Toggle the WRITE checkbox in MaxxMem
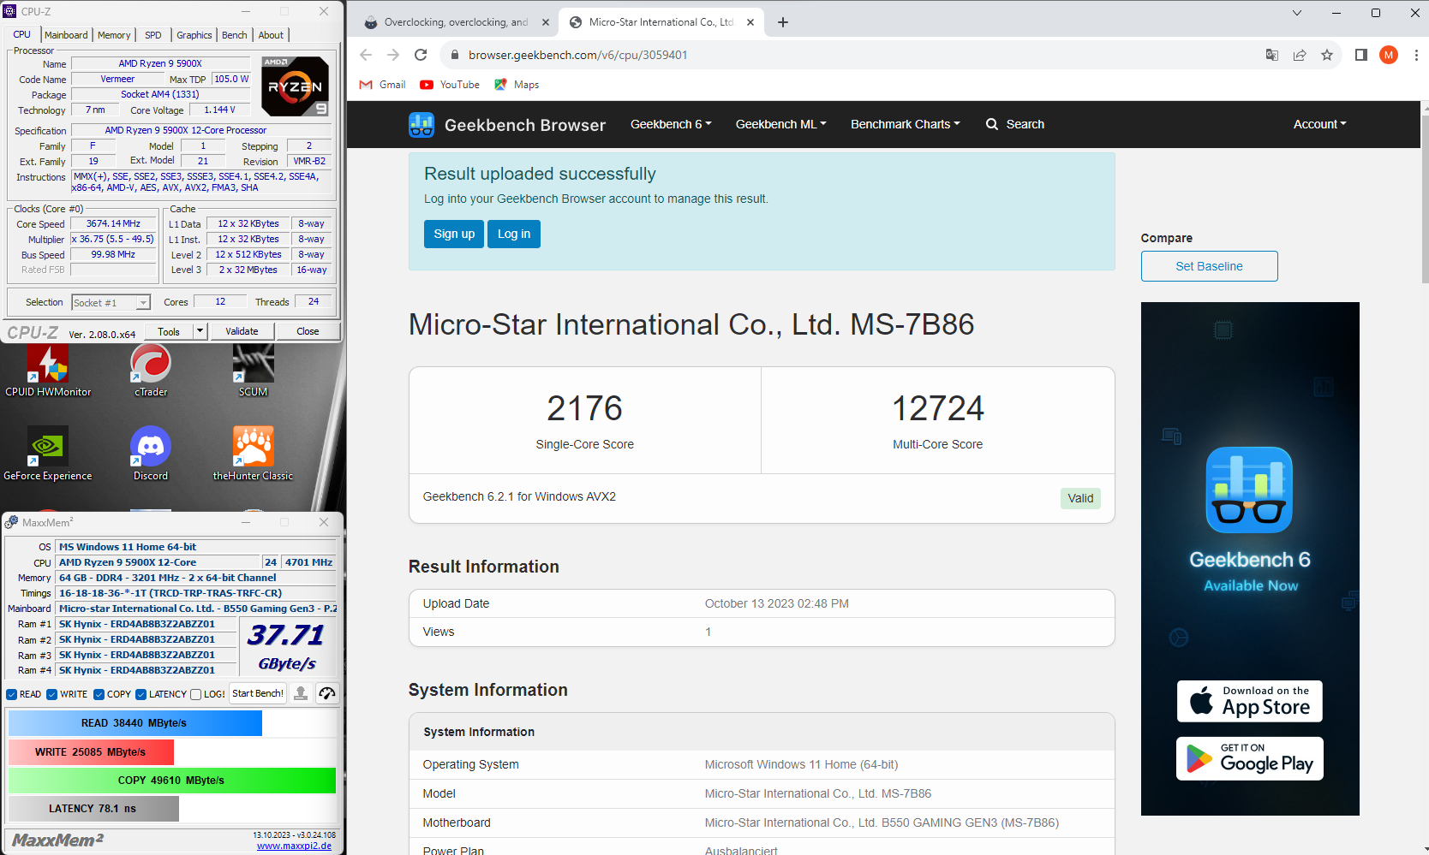This screenshot has height=855, width=1429. tap(52, 694)
